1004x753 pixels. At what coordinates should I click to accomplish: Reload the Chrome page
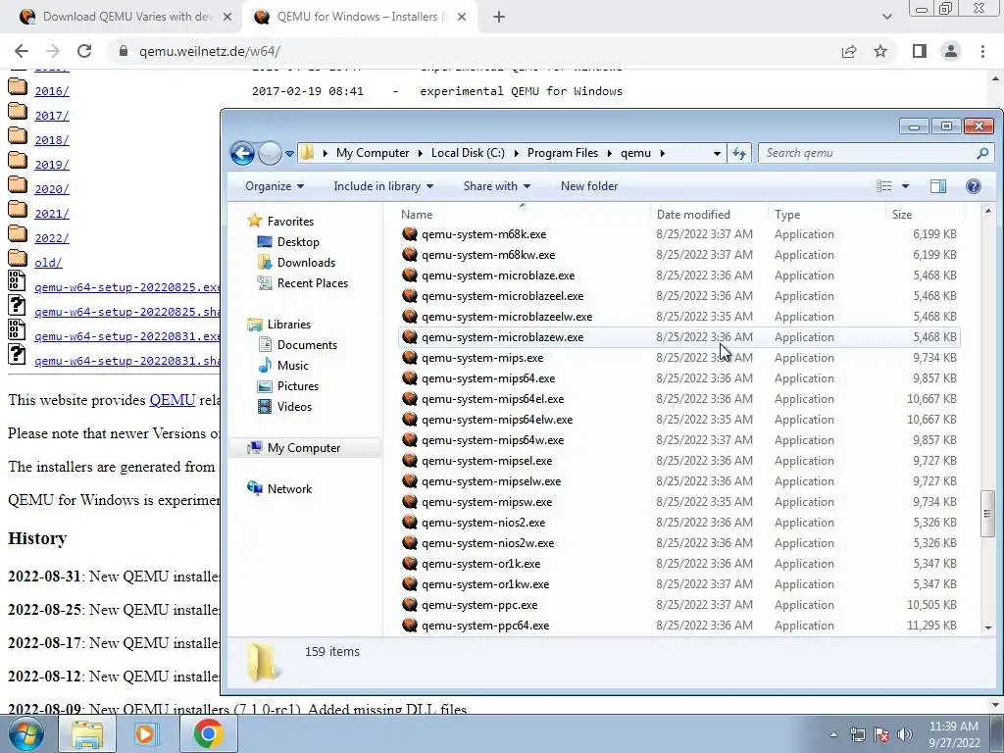pos(84,51)
